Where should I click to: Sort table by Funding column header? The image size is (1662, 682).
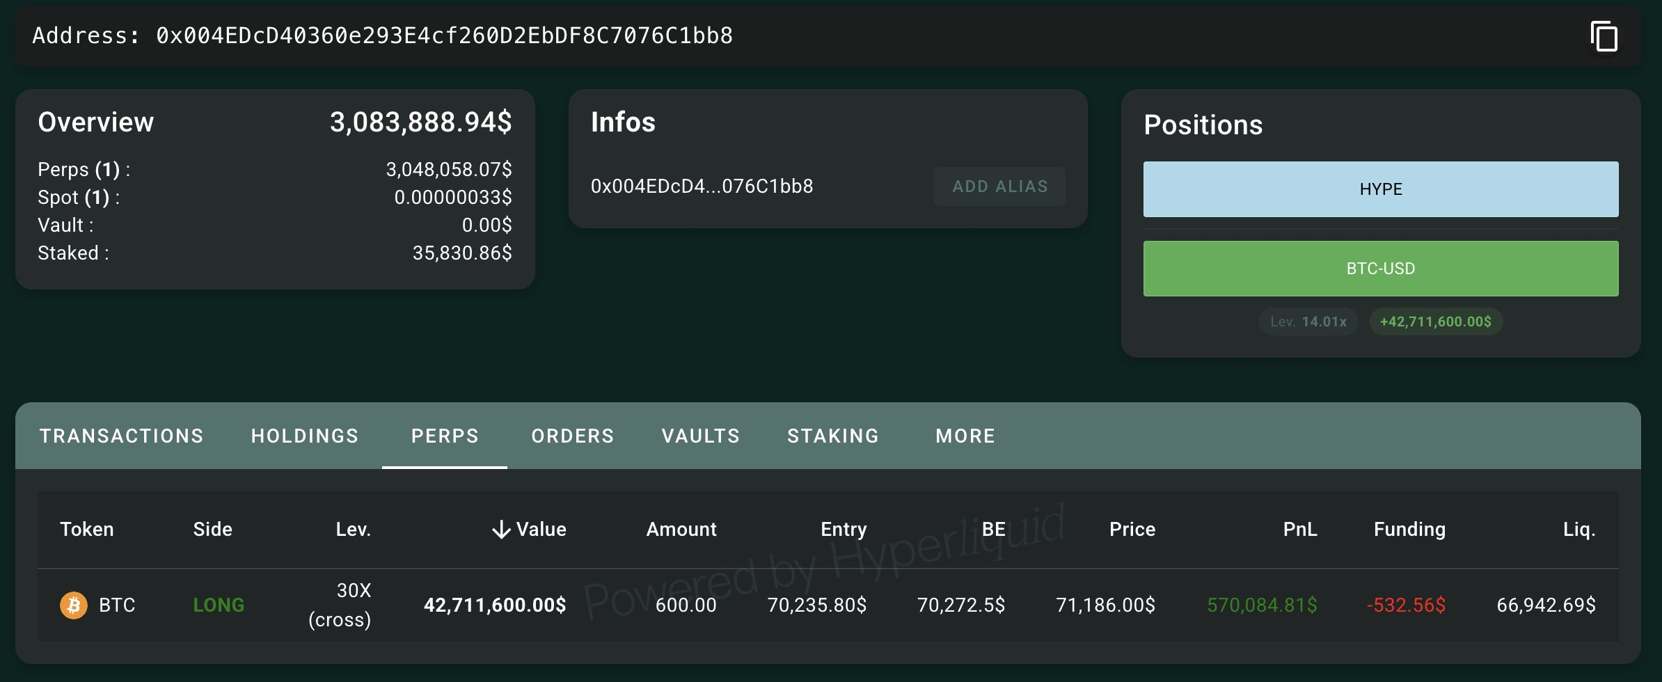[1409, 530]
